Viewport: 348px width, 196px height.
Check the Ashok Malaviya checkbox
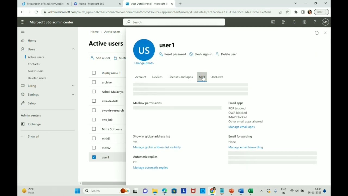pos(94,91)
